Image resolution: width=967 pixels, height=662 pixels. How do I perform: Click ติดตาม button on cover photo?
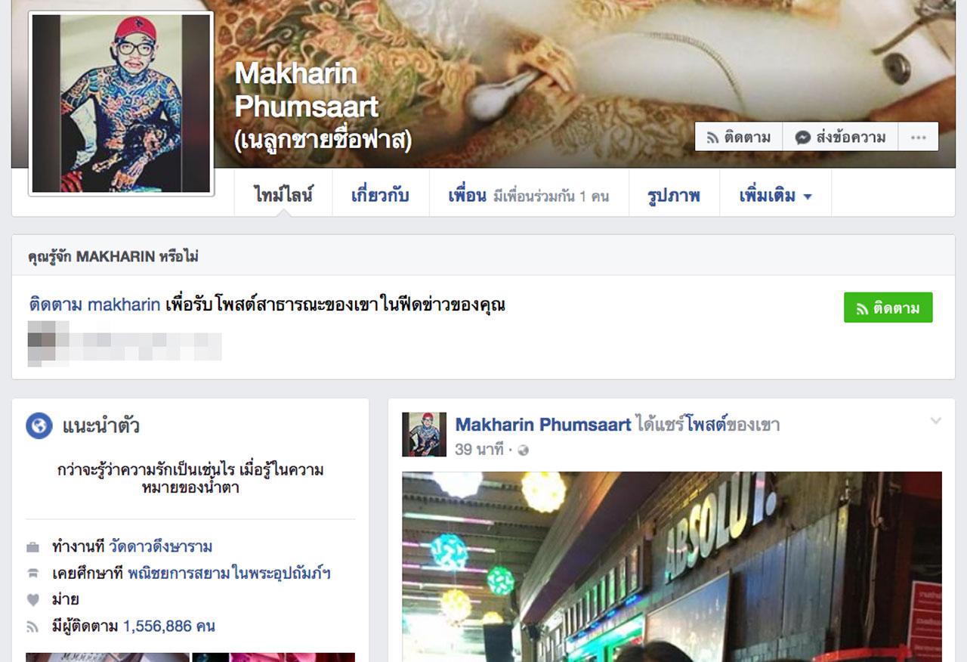[x=738, y=138]
